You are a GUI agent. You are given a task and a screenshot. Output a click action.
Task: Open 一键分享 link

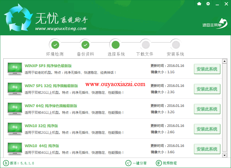[140, 163]
